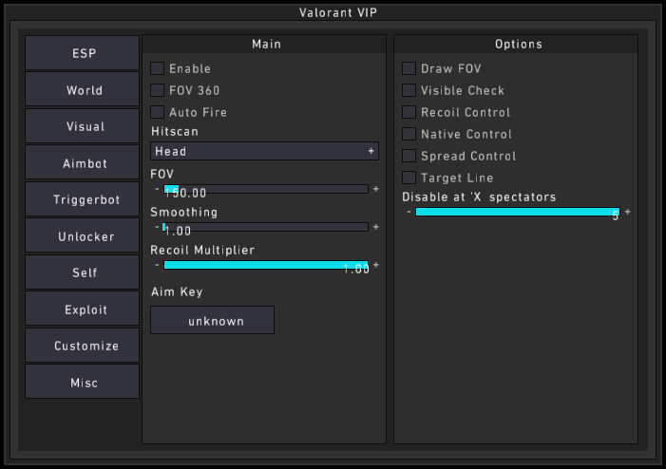Open the Triggerbot section
Viewport: 666px width, 469px height.
click(83, 200)
